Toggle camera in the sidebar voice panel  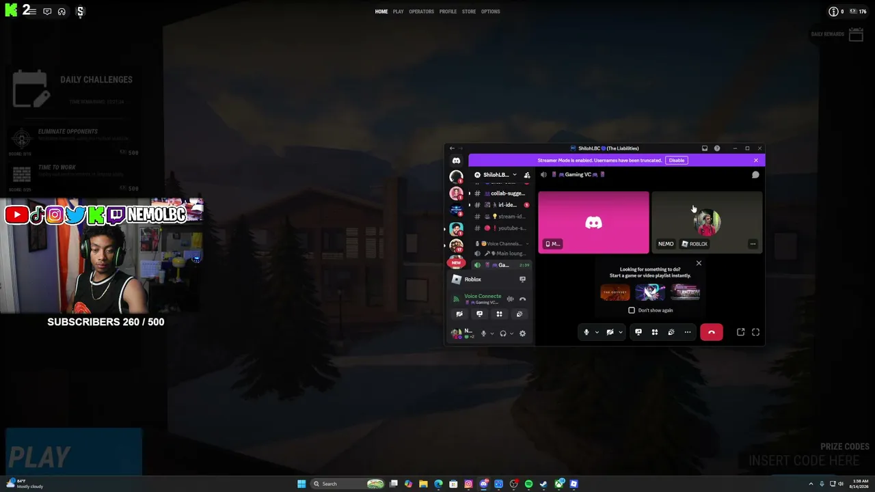coord(459,314)
